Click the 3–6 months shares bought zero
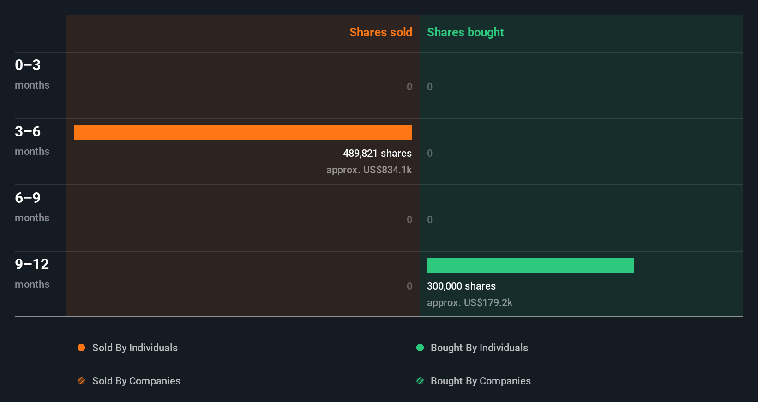The width and height of the screenshot is (758, 402). 430,153
